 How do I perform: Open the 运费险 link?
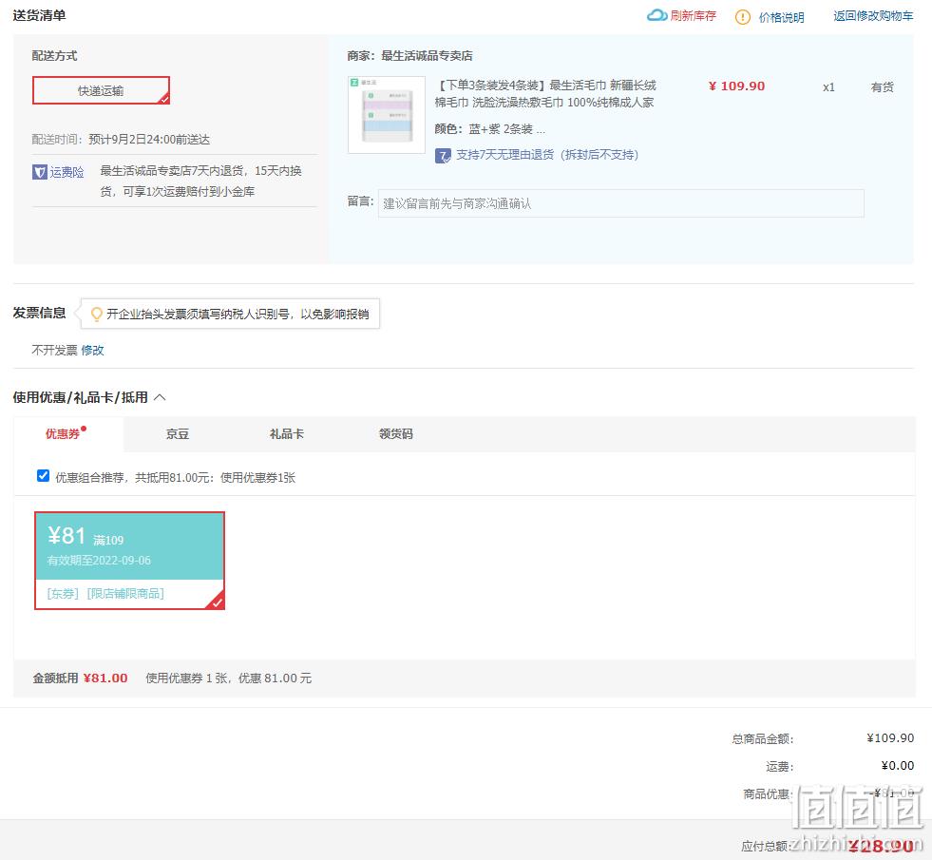point(67,172)
